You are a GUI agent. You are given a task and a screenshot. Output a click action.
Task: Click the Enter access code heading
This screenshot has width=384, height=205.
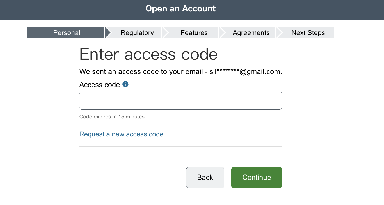coord(148,54)
